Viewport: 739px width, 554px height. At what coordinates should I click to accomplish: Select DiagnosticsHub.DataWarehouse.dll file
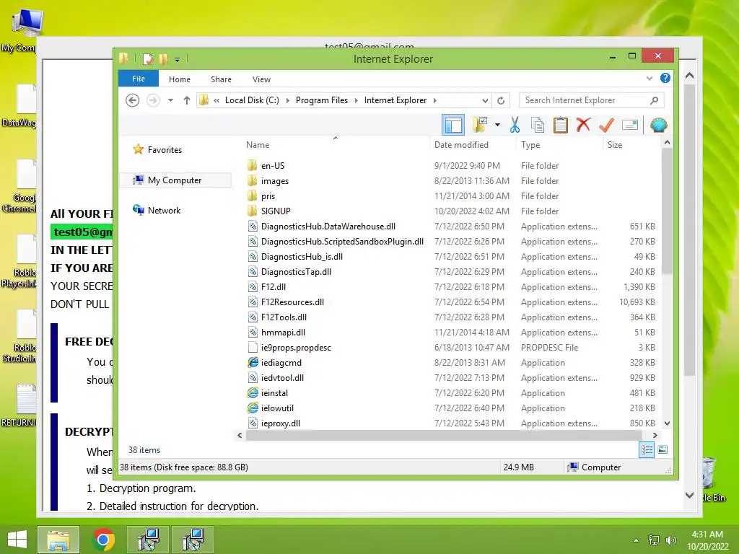coord(328,227)
